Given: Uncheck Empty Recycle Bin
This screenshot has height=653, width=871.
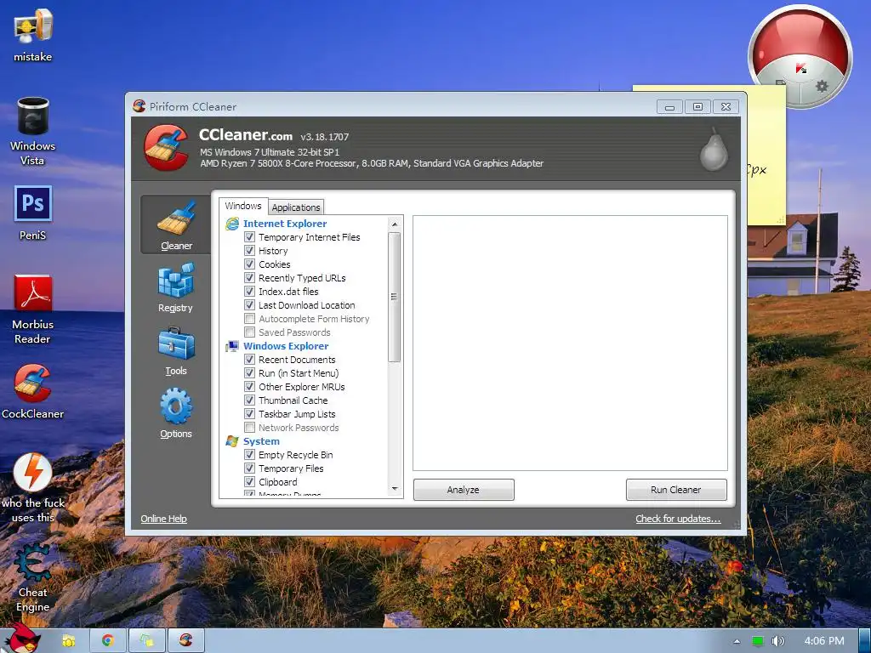Looking at the screenshot, I should point(249,455).
